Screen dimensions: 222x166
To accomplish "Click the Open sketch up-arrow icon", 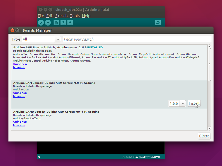I will tap(63, 22).
